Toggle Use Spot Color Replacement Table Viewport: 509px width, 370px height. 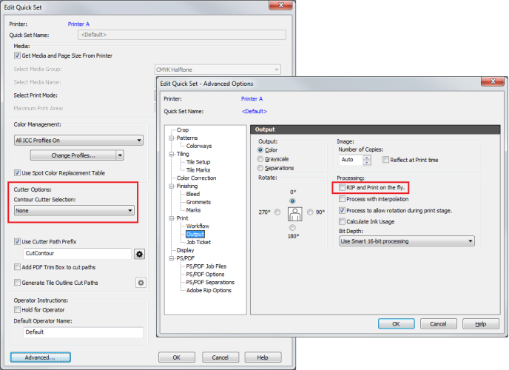click(x=18, y=172)
